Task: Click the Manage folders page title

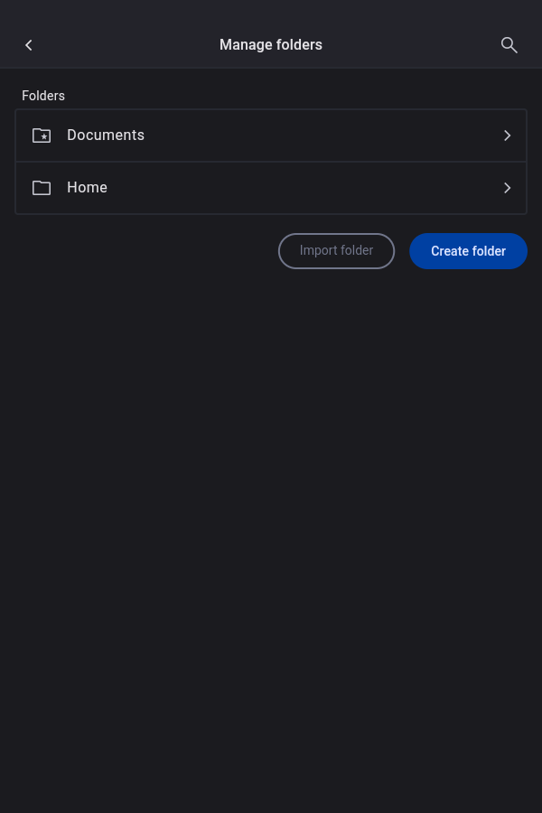Action: point(271,45)
